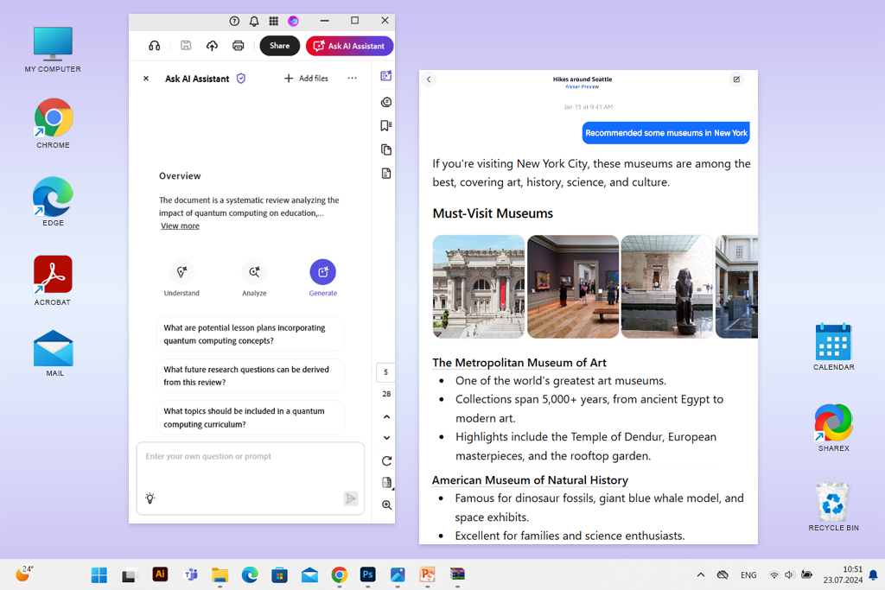The image size is (885, 590).
Task: Open notifications bell in Acrobat title bar
Action: click(254, 21)
